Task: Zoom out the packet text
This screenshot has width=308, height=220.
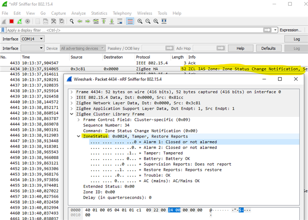Action: click(148, 21)
